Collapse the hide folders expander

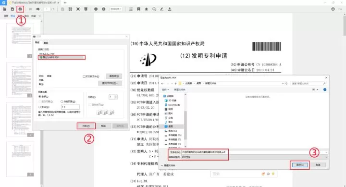click(x=168, y=165)
